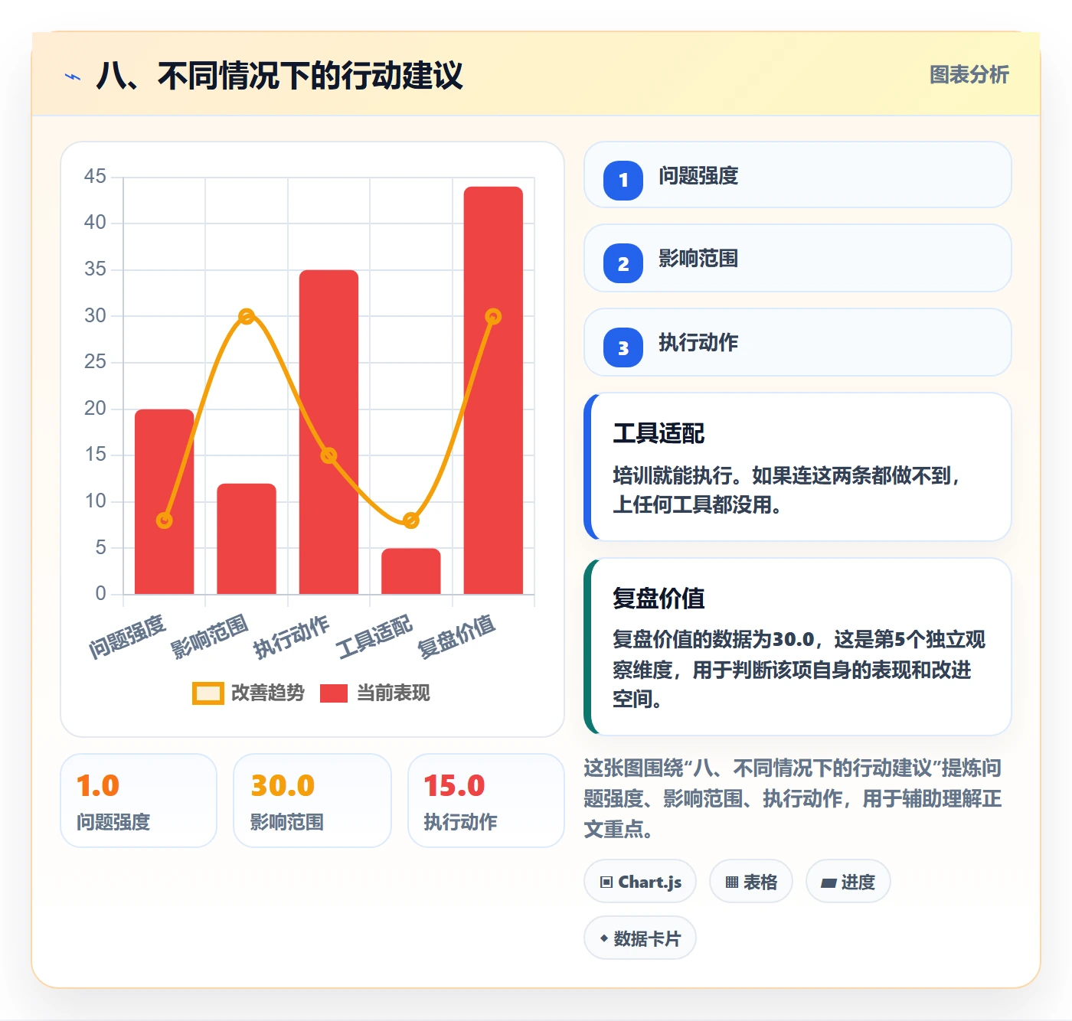Select the Chart.js tag

[x=640, y=882]
